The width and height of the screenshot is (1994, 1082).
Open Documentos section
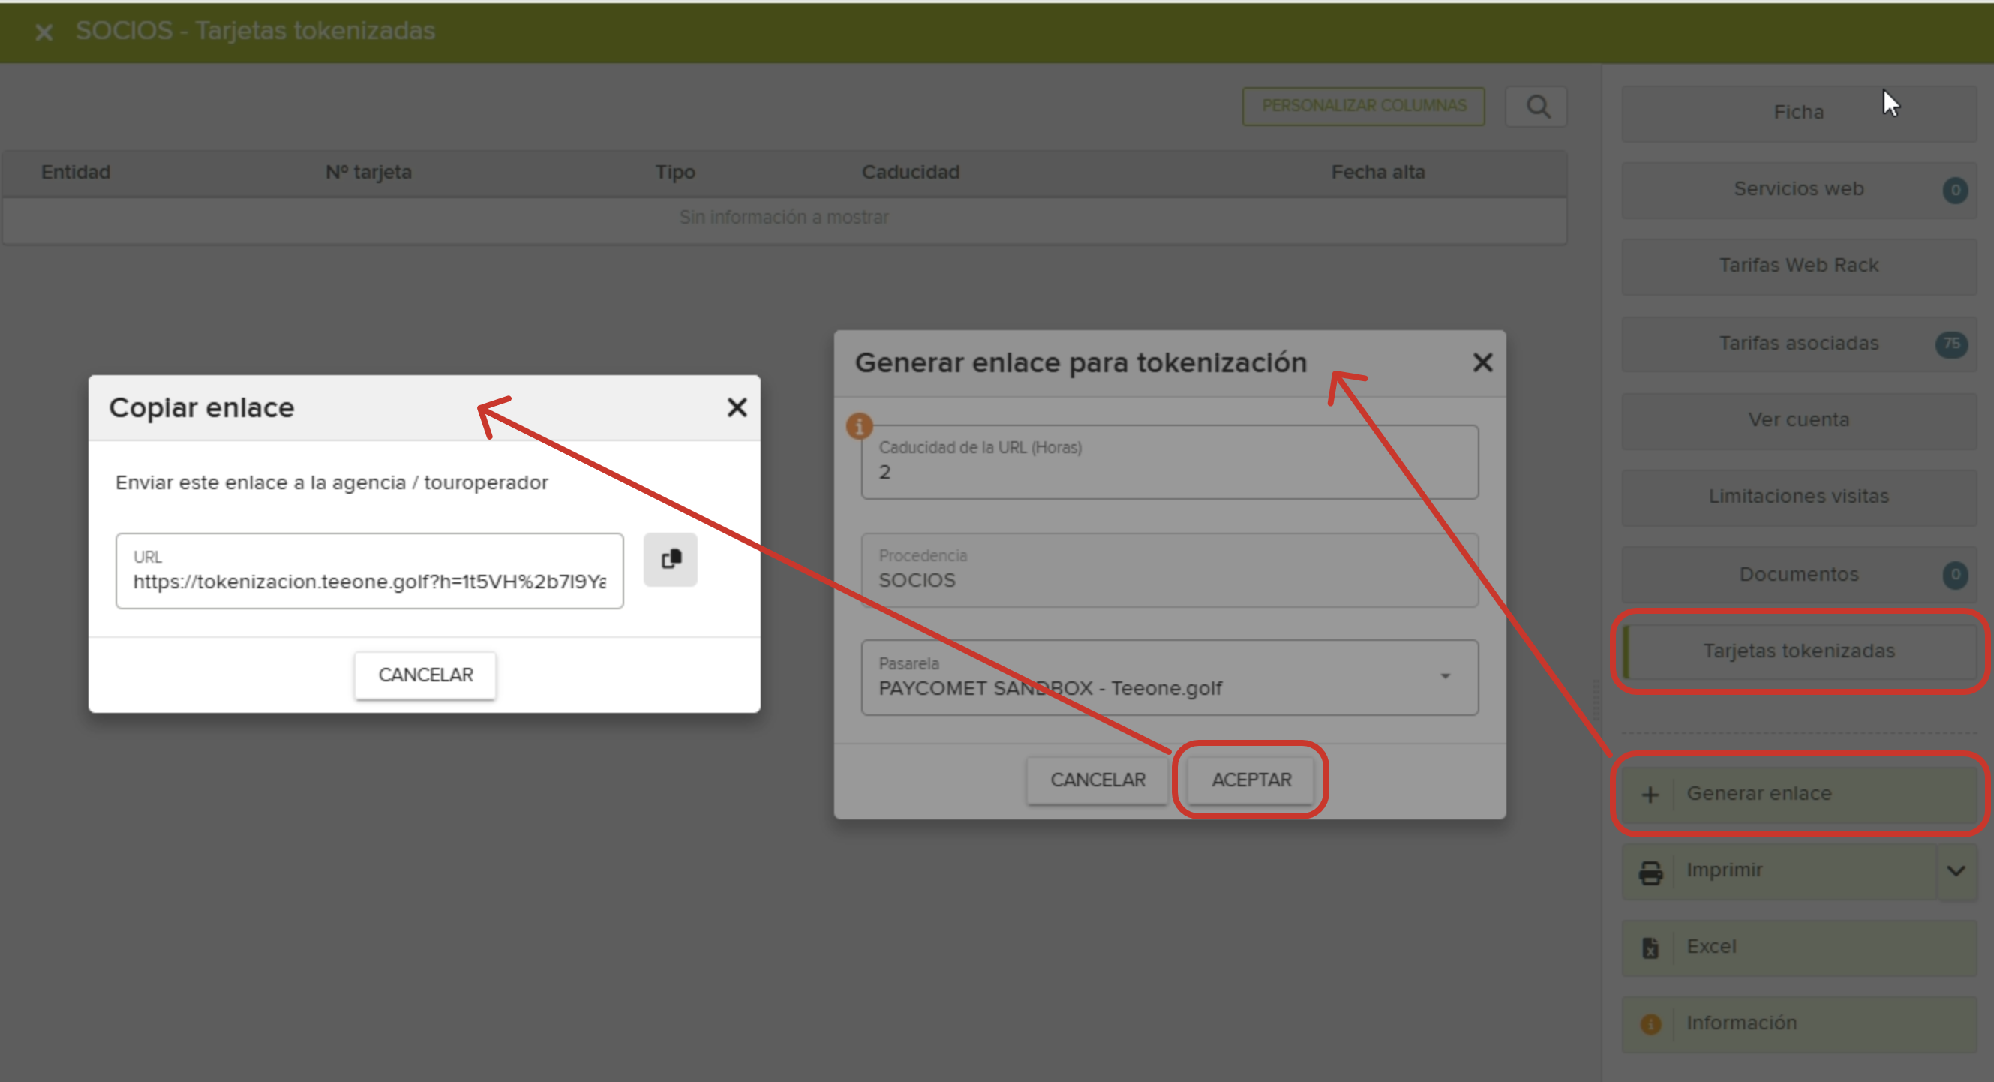click(1798, 574)
